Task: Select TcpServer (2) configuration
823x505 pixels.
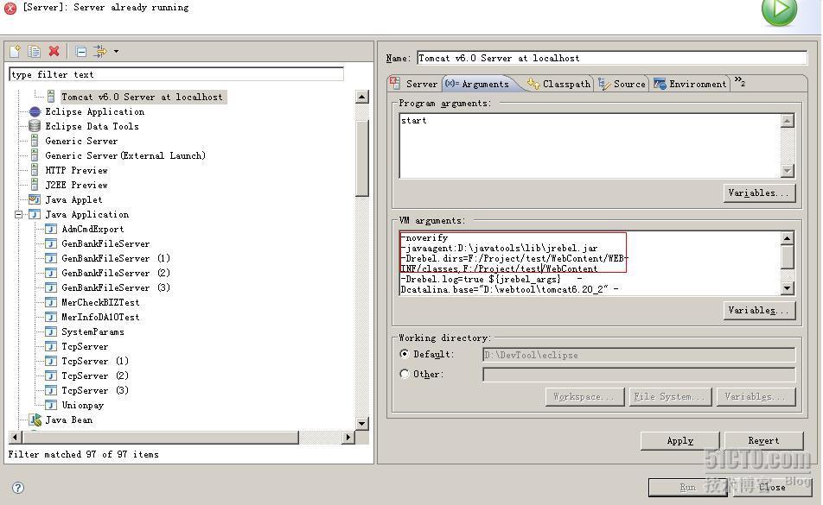Action: (x=95, y=376)
